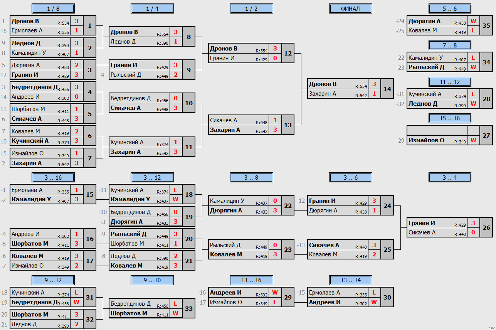Click the 1 / 4 round header
The image size is (496, 330).
coord(152,8)
